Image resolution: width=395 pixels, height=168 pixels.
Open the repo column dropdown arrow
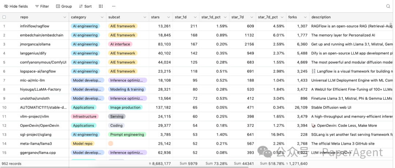tap(65, 18)
